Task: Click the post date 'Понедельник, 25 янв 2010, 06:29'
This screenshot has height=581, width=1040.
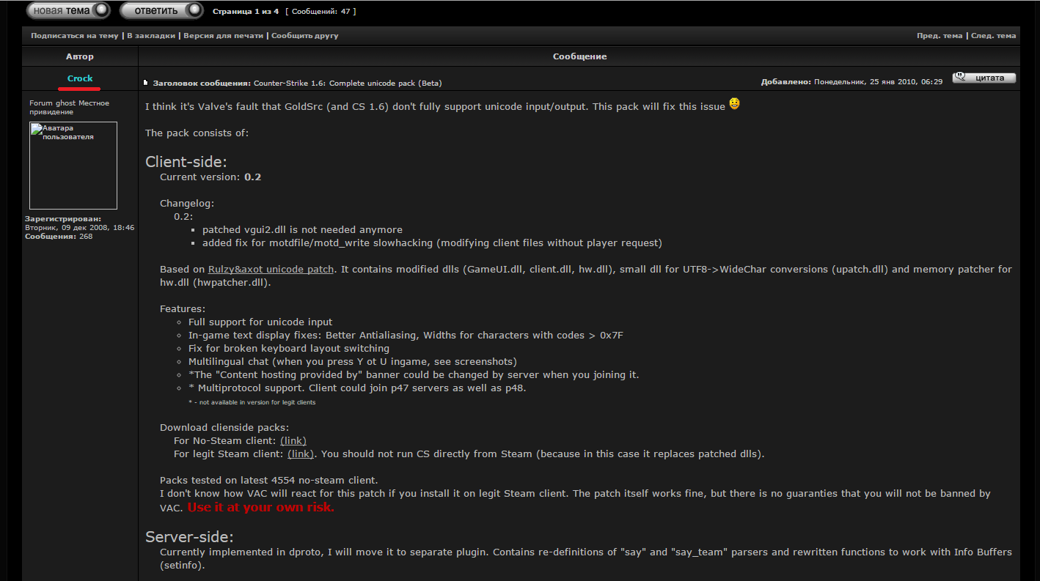Action: [879, 82]
